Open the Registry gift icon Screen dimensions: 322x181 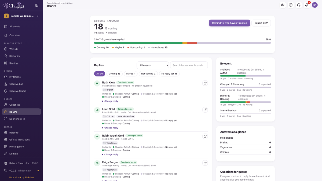click(6, 132)
